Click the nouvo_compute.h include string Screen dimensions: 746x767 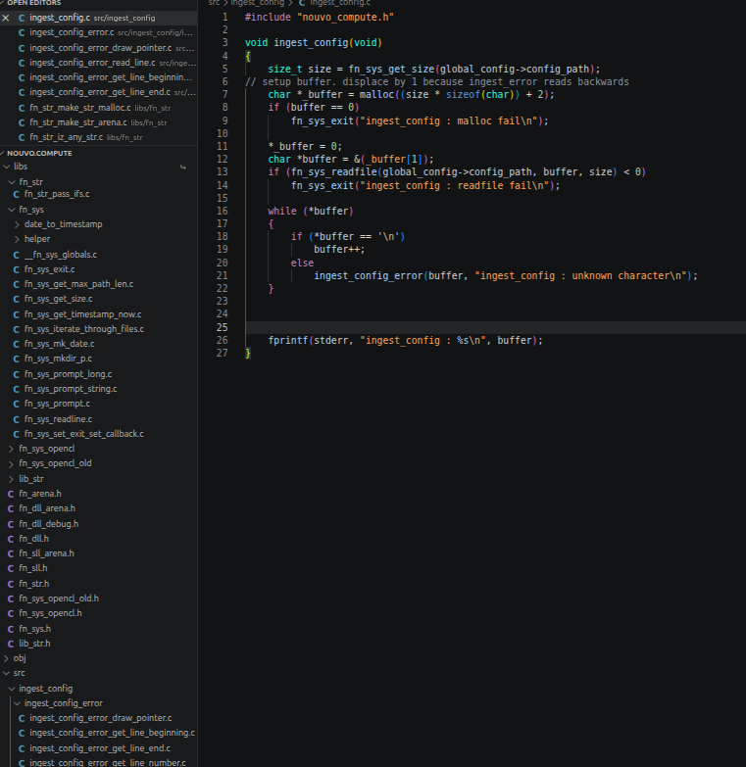pos(345,17)
